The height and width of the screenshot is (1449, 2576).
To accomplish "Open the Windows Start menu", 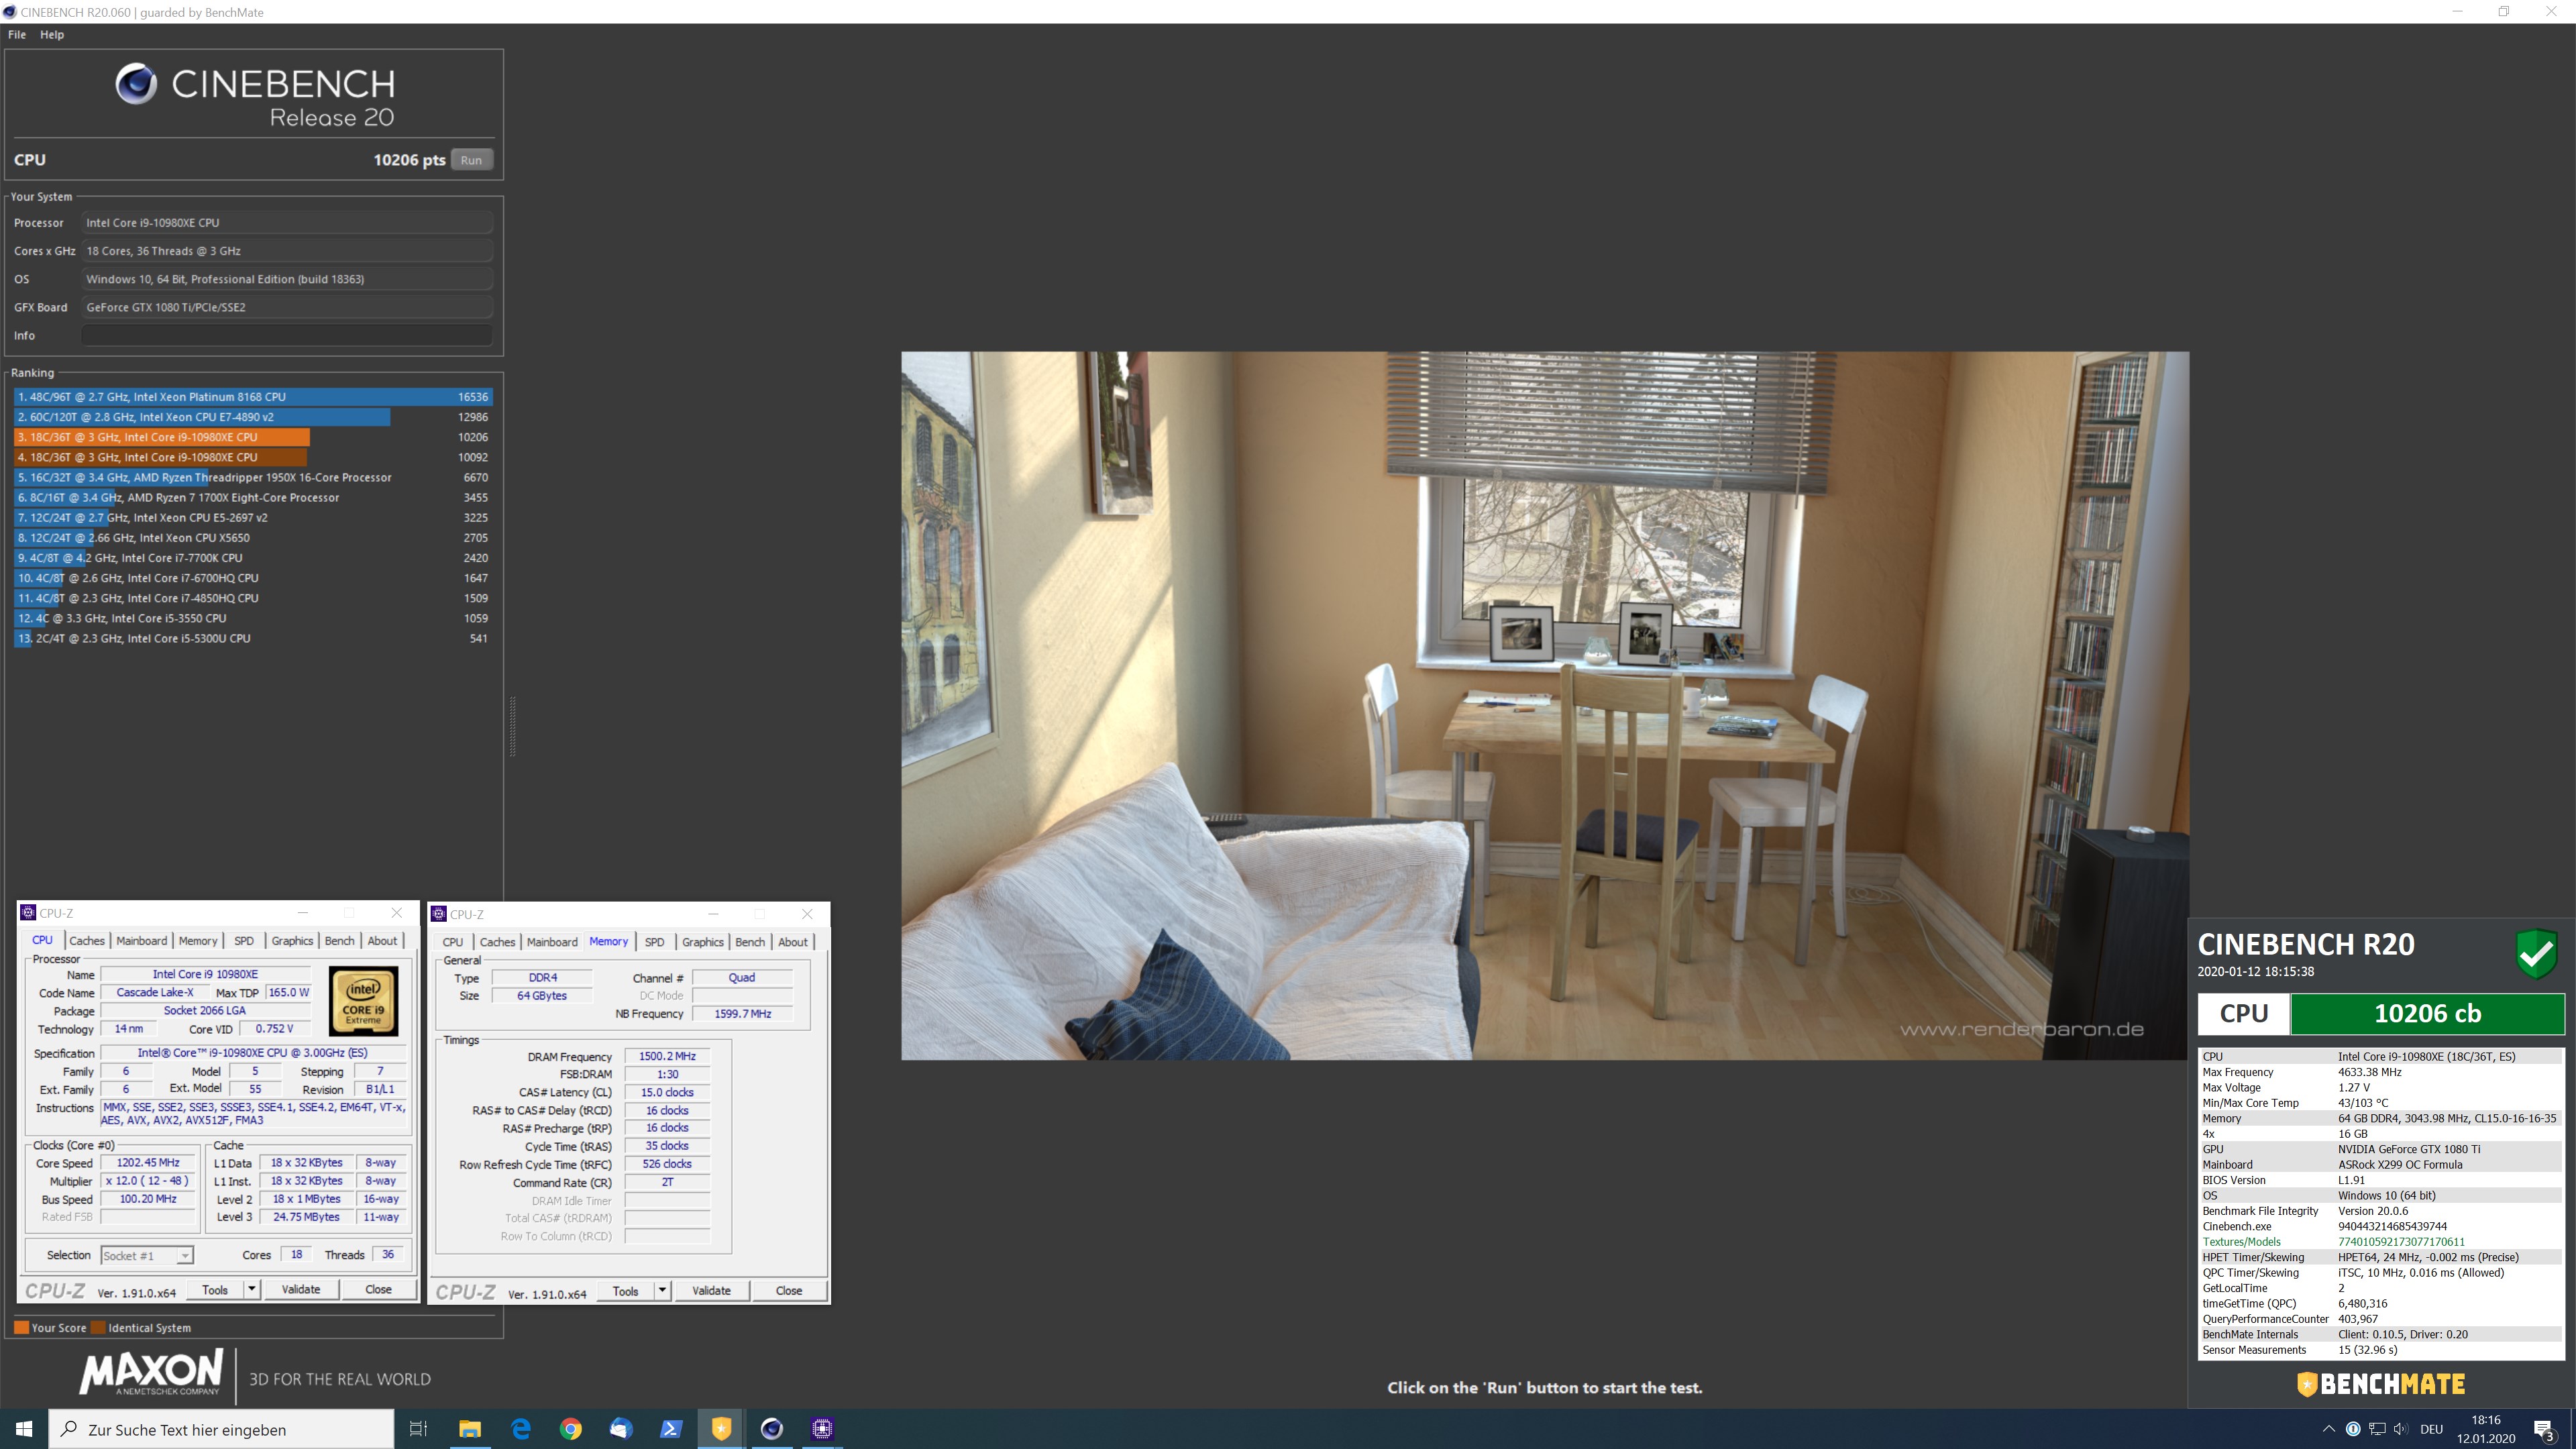I will (24, 1429).
